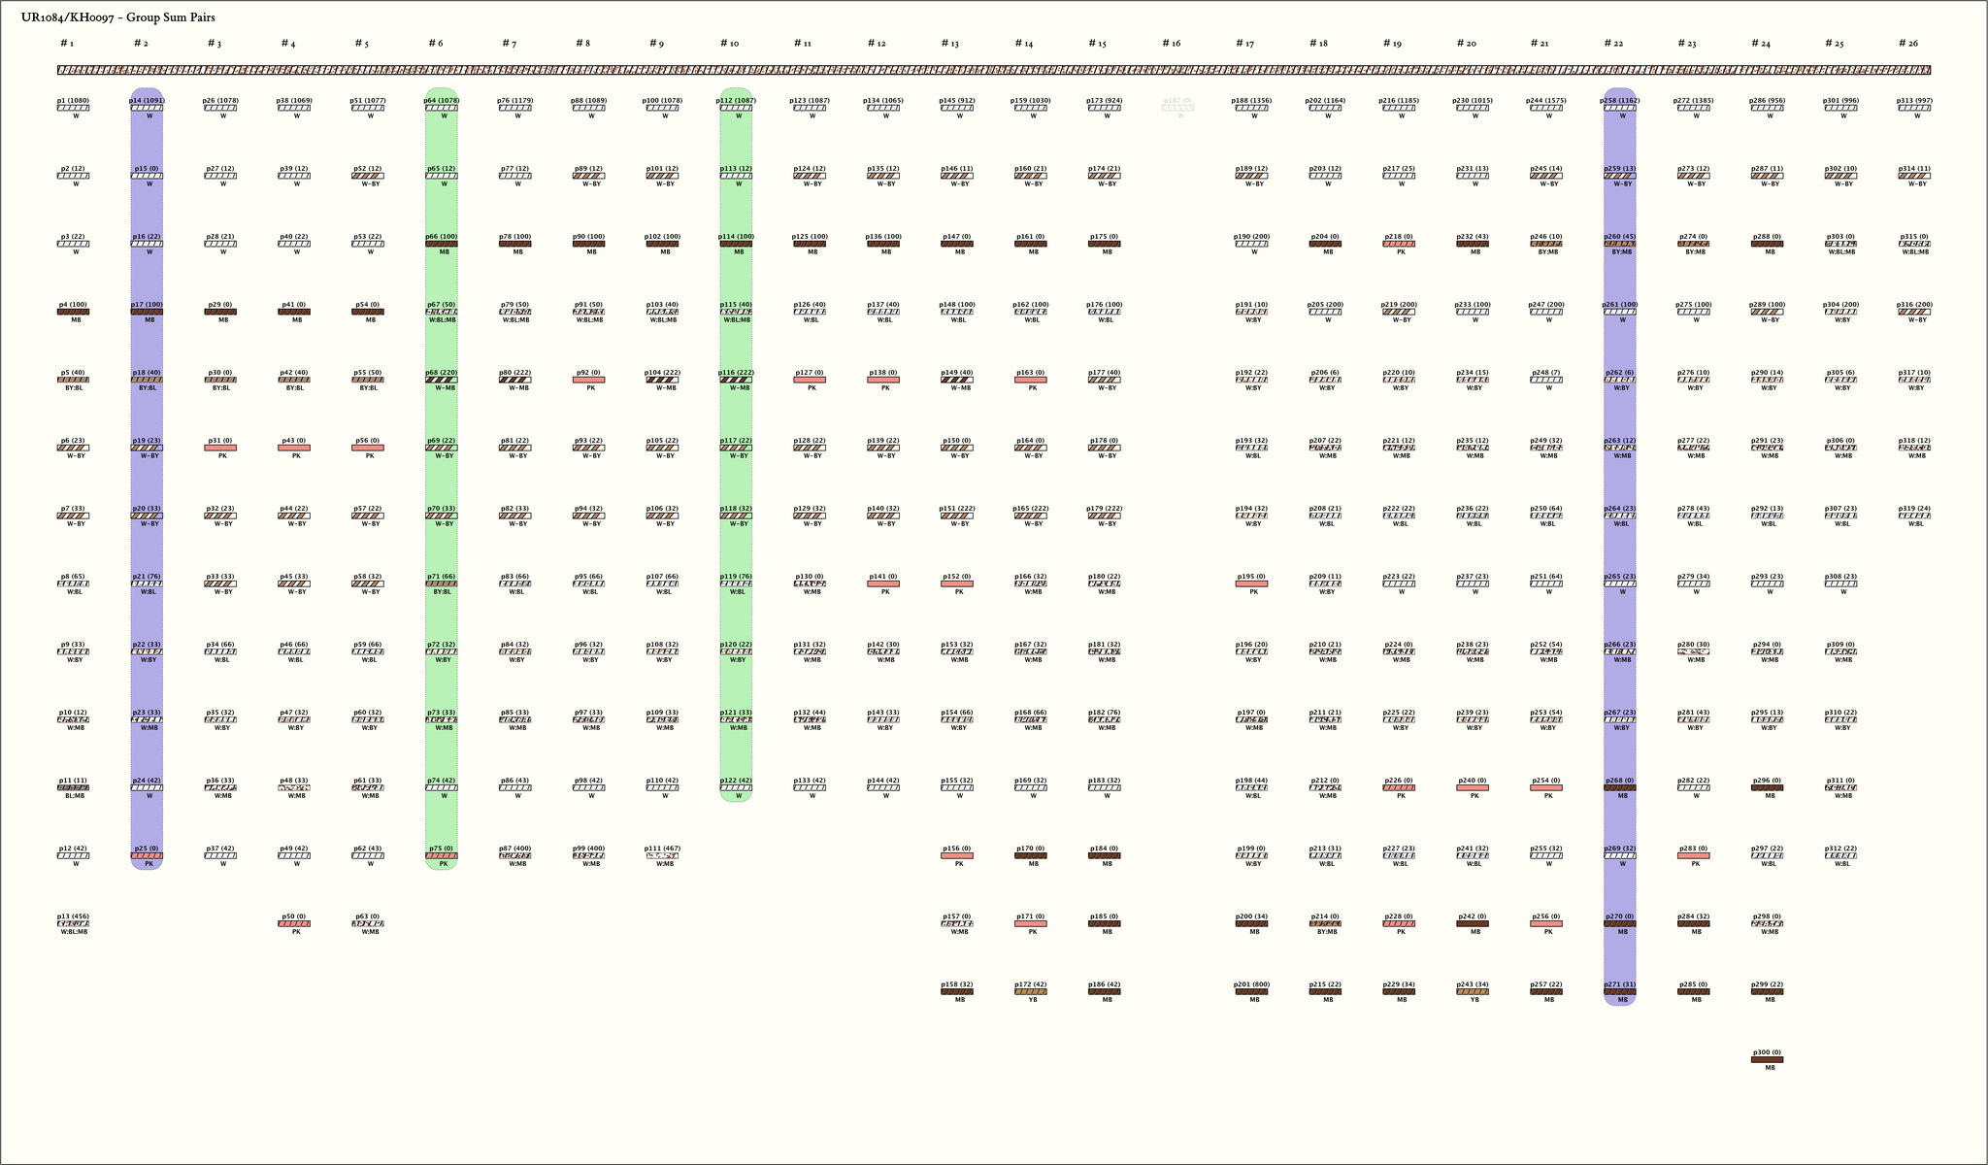Click the # 10 group header

click(730, 44)
